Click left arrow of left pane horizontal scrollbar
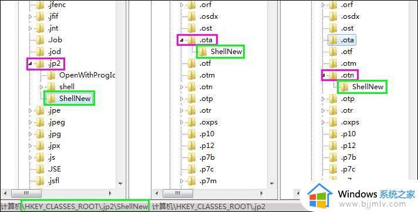This screenshot has width=418, height=212. click(x=5, y=193)
